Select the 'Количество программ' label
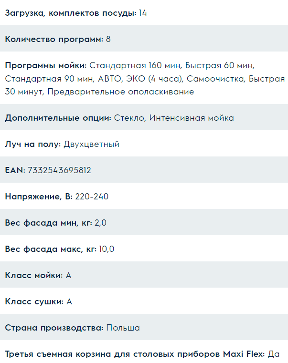The height and width of the screenshot is (363, 288). [x=54, y=39]
